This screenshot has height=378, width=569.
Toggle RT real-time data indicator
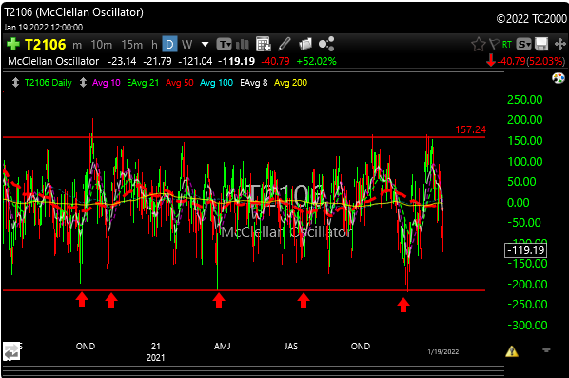507,45
